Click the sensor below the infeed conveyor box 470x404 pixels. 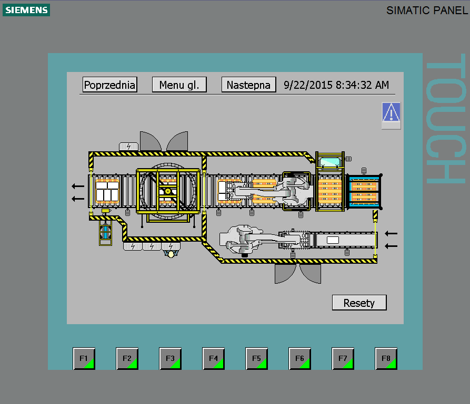[347, 252]
